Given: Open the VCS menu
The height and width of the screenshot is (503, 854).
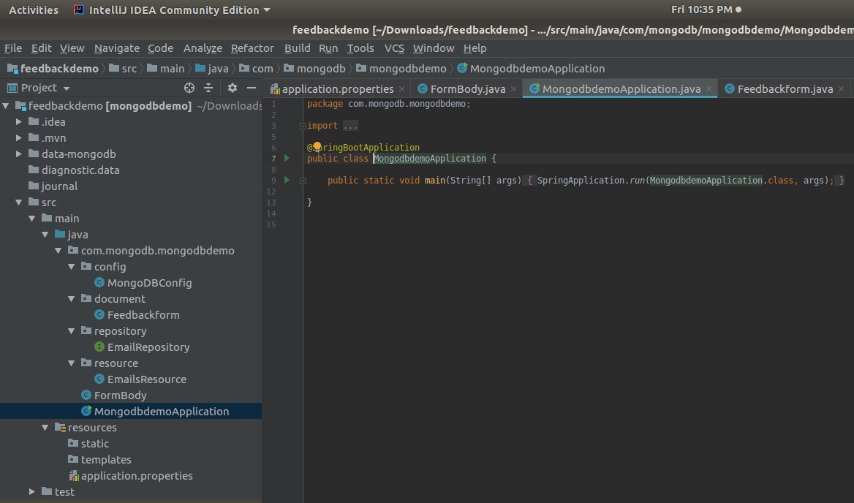Looking at the screenshot, I should 394,48.
